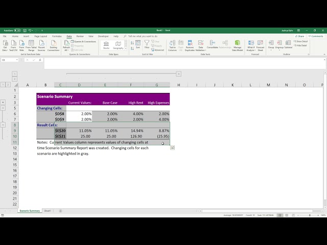This screenshot has height=245, width=327.
Task: Toggle the AutoSave switch
Action: coord(17,31)
